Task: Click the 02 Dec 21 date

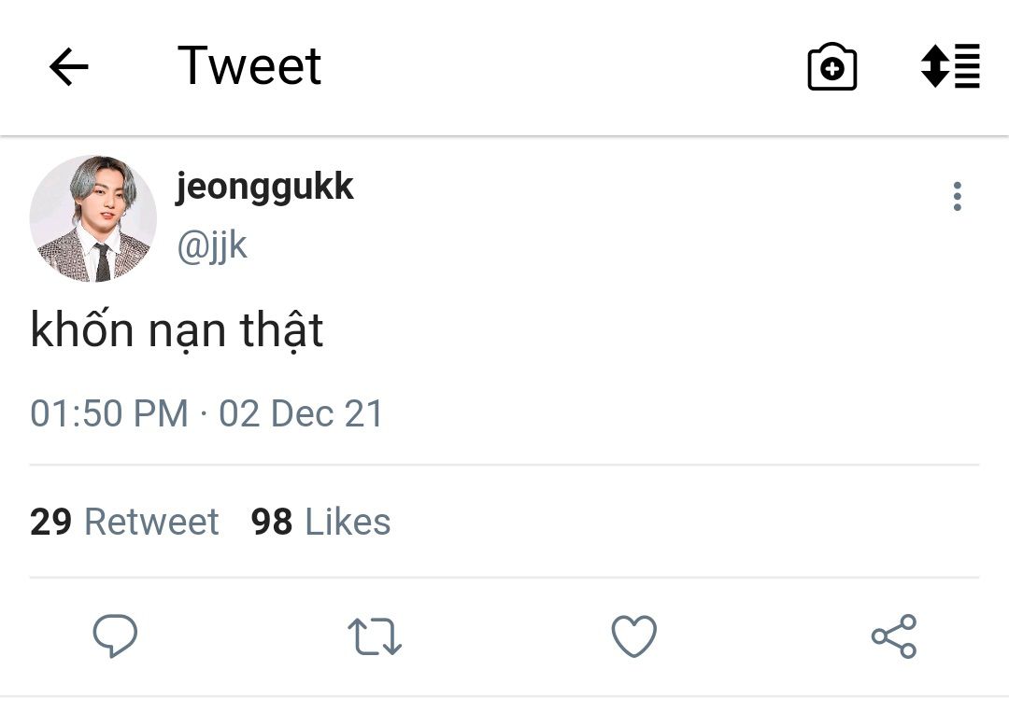Action: (x=301, y=413)
